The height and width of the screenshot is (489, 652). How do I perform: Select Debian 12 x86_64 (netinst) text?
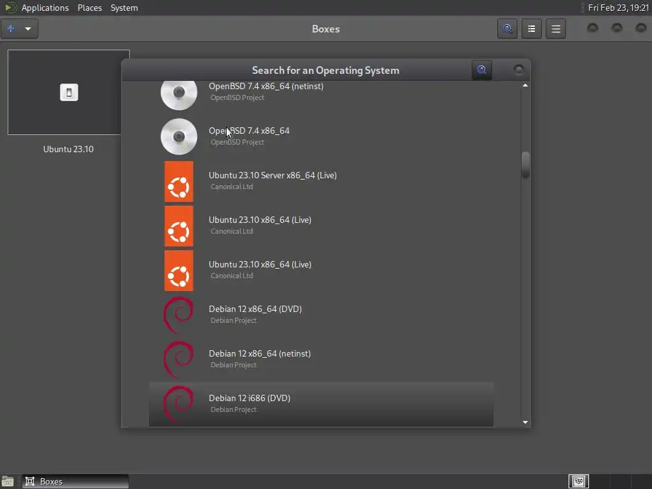(260, 353)
